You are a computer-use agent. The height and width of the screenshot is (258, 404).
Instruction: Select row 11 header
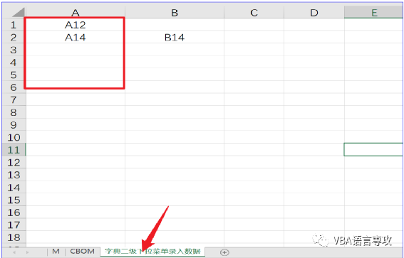click(14, 150)
